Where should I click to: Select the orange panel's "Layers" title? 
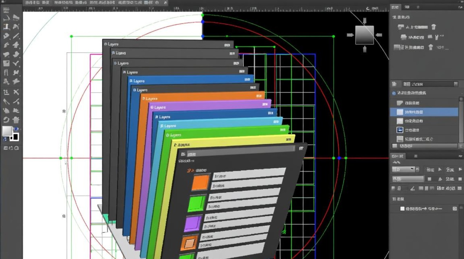click(152, 99)
